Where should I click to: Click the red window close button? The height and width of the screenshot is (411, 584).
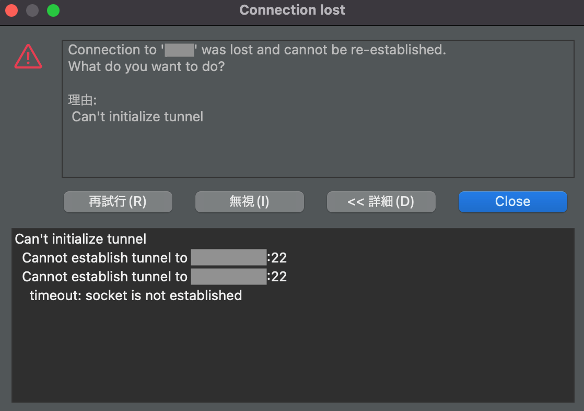[11, 10]
